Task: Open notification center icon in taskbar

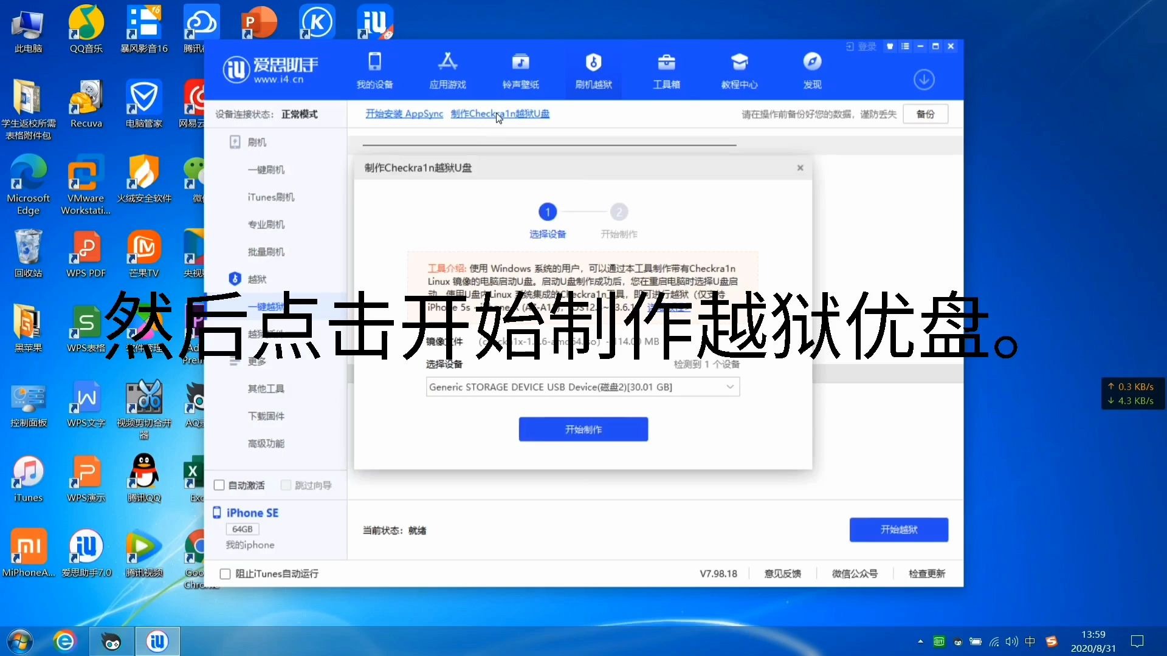Action: (x=1137, y=641)
